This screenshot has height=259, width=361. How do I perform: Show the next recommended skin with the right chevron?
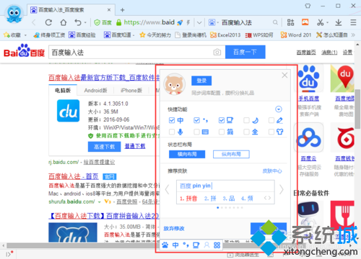pos(282,189)
